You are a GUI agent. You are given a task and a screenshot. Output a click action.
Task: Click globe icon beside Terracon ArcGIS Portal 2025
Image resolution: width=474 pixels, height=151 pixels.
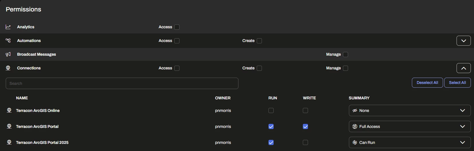(x=9, y=142)
